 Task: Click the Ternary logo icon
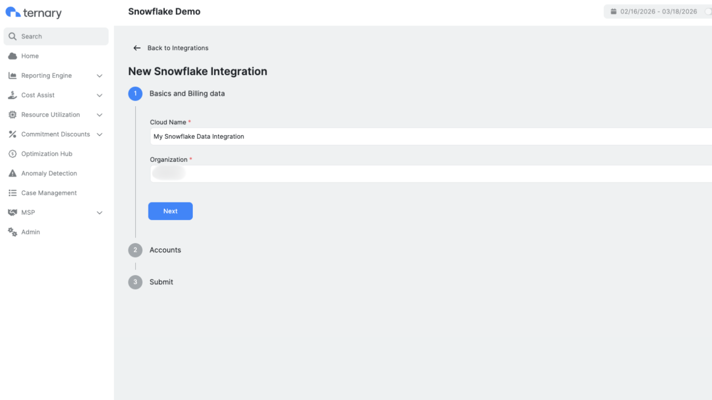point(13,12)
